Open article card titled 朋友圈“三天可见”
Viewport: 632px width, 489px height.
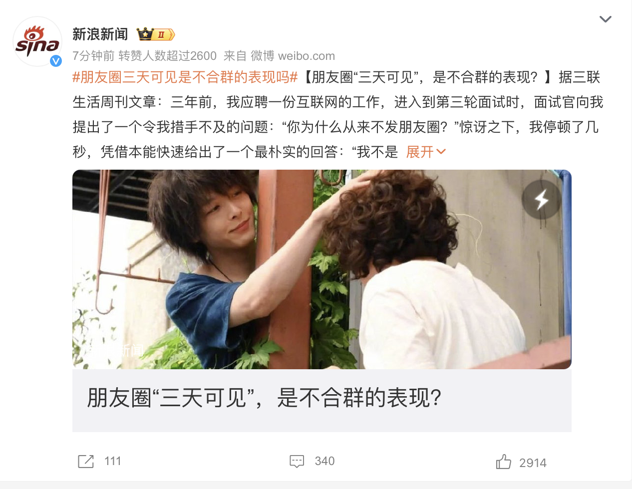coord(322,401)
